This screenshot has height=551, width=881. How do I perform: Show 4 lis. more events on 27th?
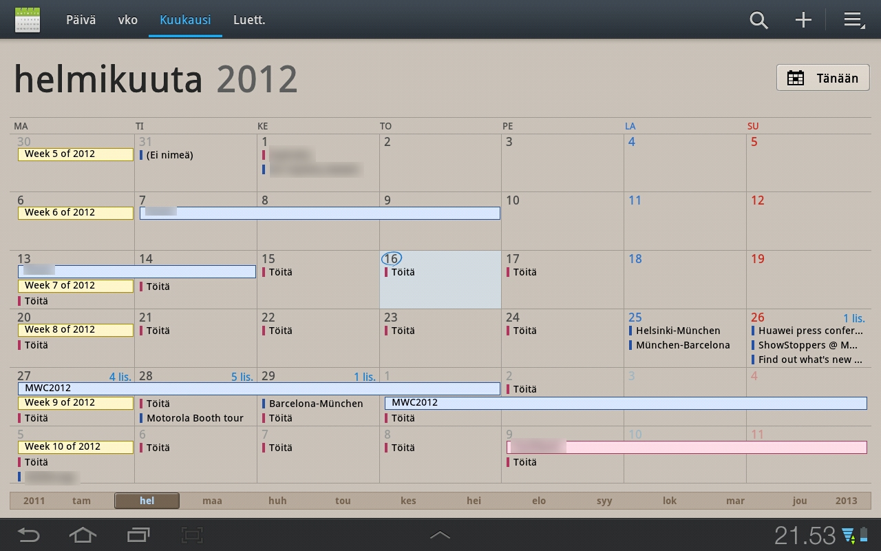click(x=121, y=377)
